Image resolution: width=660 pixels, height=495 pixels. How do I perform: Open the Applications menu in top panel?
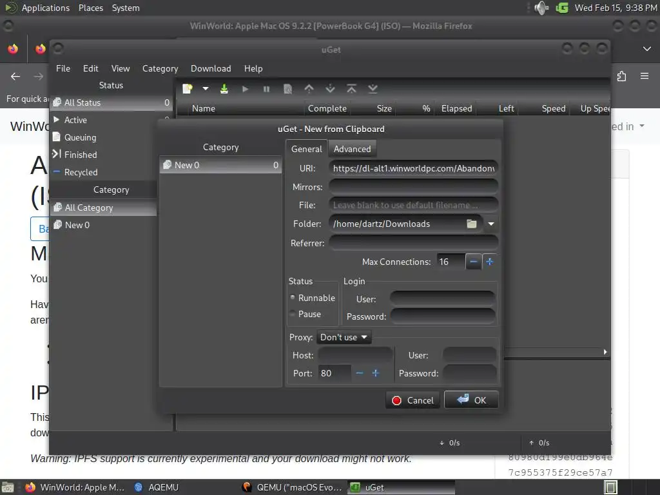46,8
